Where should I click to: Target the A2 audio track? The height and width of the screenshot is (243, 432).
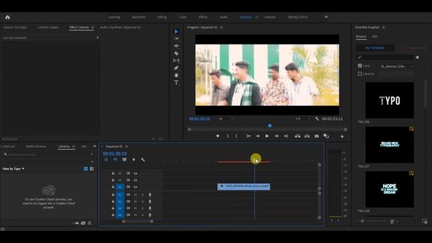click(120, 201)
